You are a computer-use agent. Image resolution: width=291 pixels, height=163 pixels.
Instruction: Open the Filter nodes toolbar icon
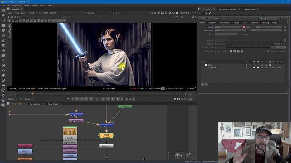tap(3, 35)
